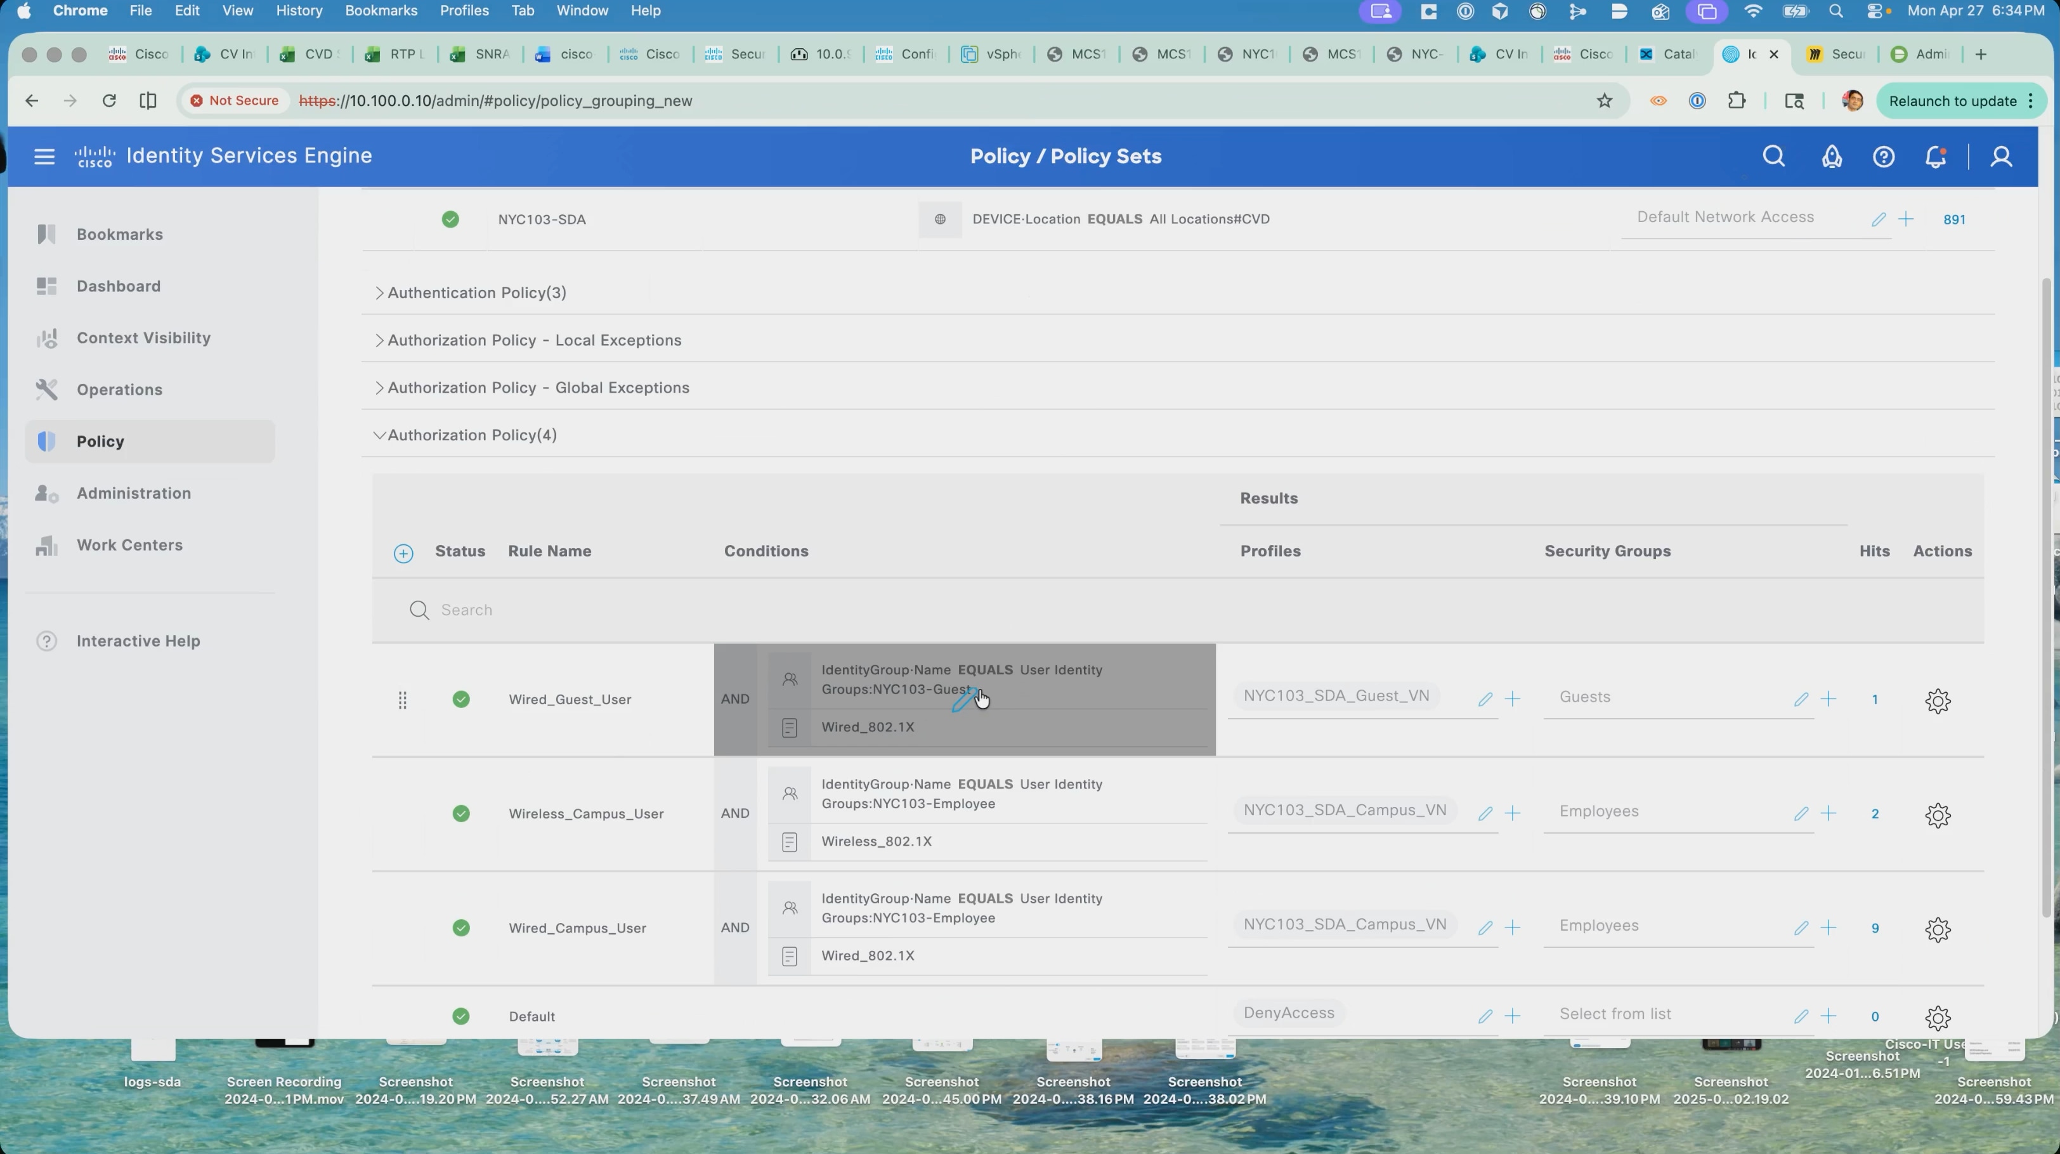This screenshot has width=2060, height=1154.
Task: Open actions gear for Wireless_Campus_User rule
Action: [x=1938, y=815]
